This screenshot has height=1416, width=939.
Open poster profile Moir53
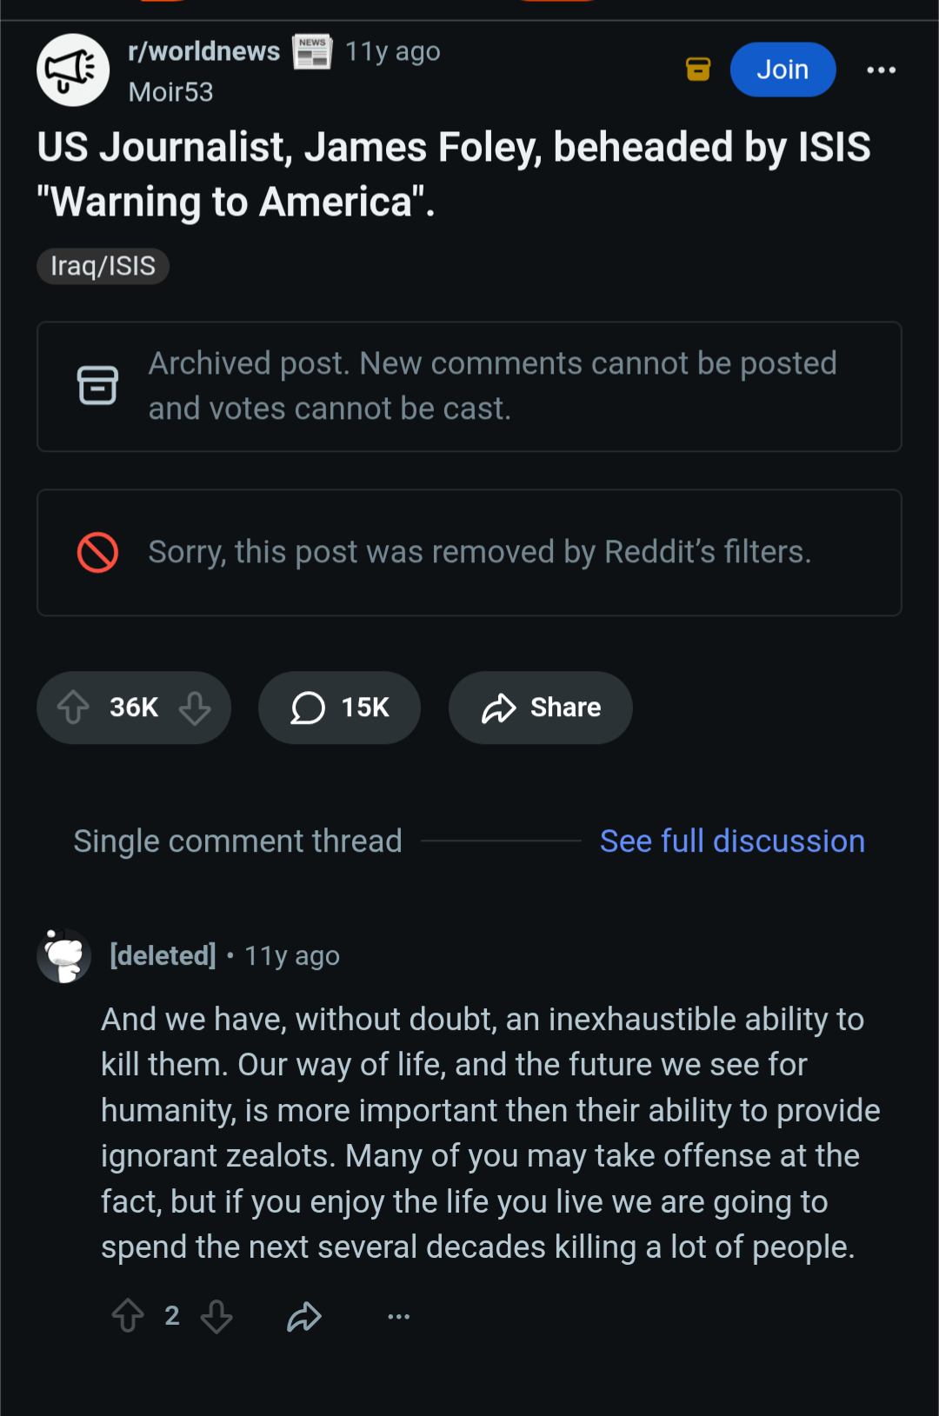pyautogui.click(x=171, y=92)
